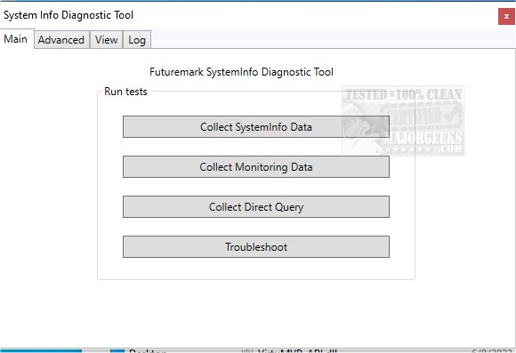516x353 pixels.
Task: Open the View tab
Action: click(106, 39)
